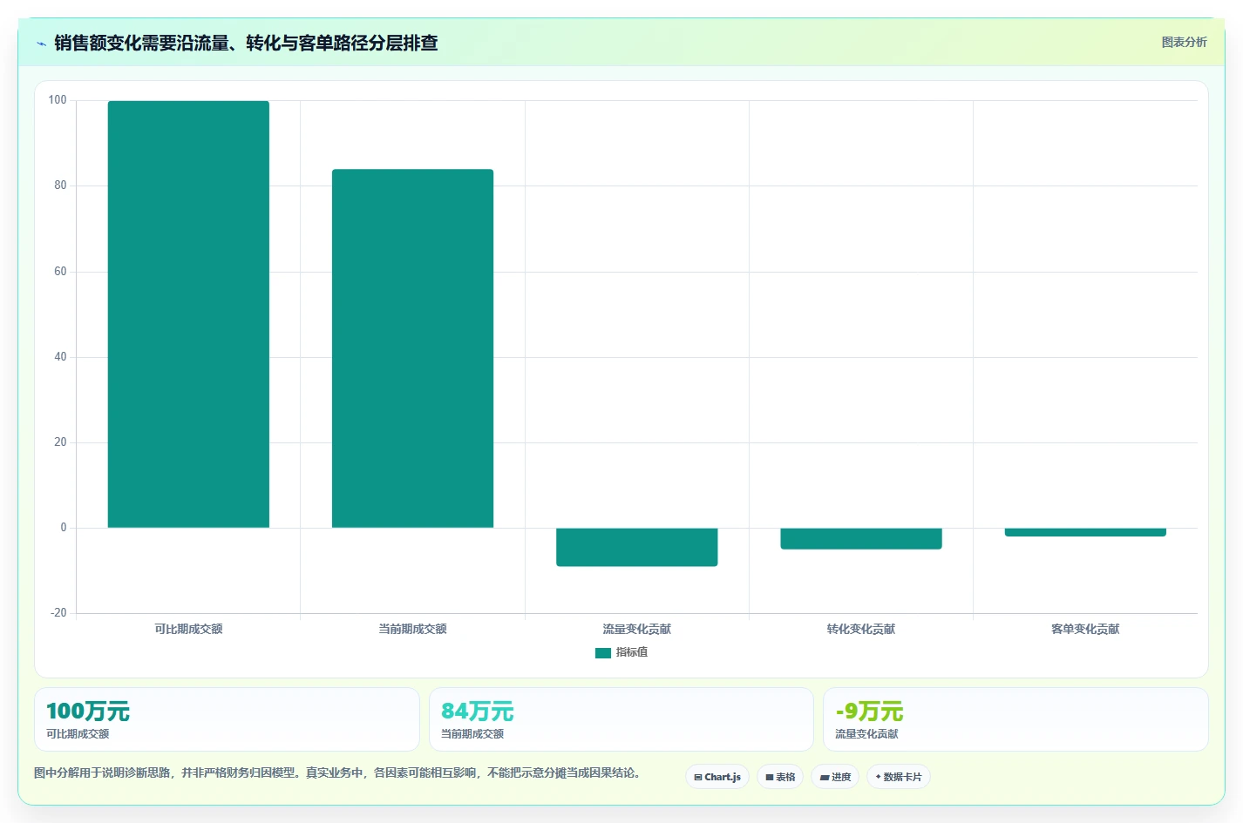This screenshot has height=823, width=1243.
Task: Select the 流量变化贡献 negative bar
Action: point(637,547)
